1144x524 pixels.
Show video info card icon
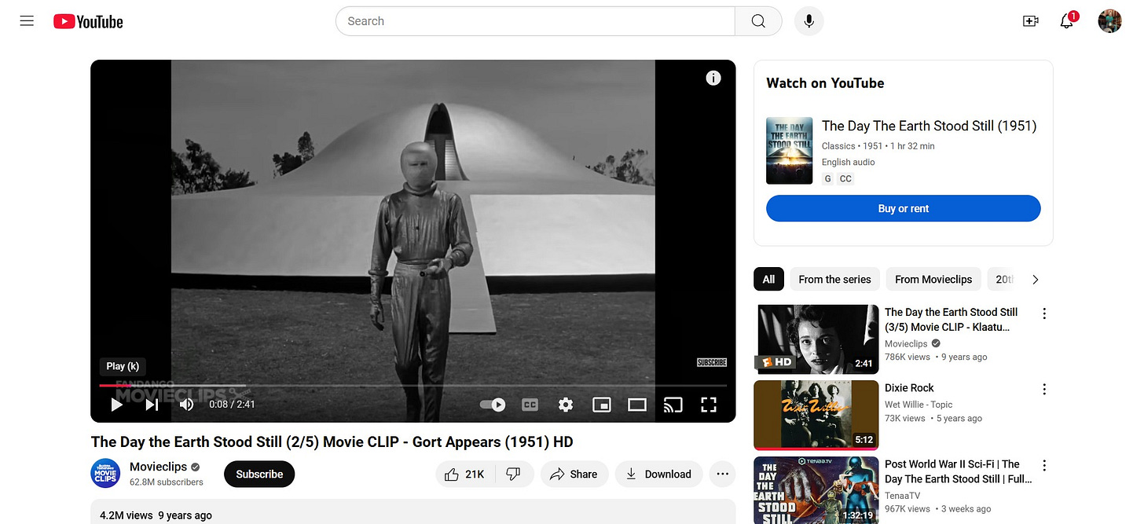click(x=713, y=78)
